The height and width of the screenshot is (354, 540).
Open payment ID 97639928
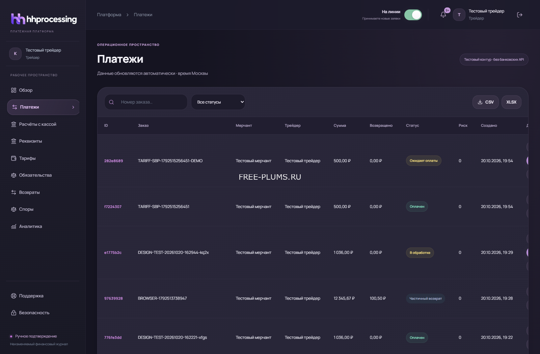pos(113,298)
